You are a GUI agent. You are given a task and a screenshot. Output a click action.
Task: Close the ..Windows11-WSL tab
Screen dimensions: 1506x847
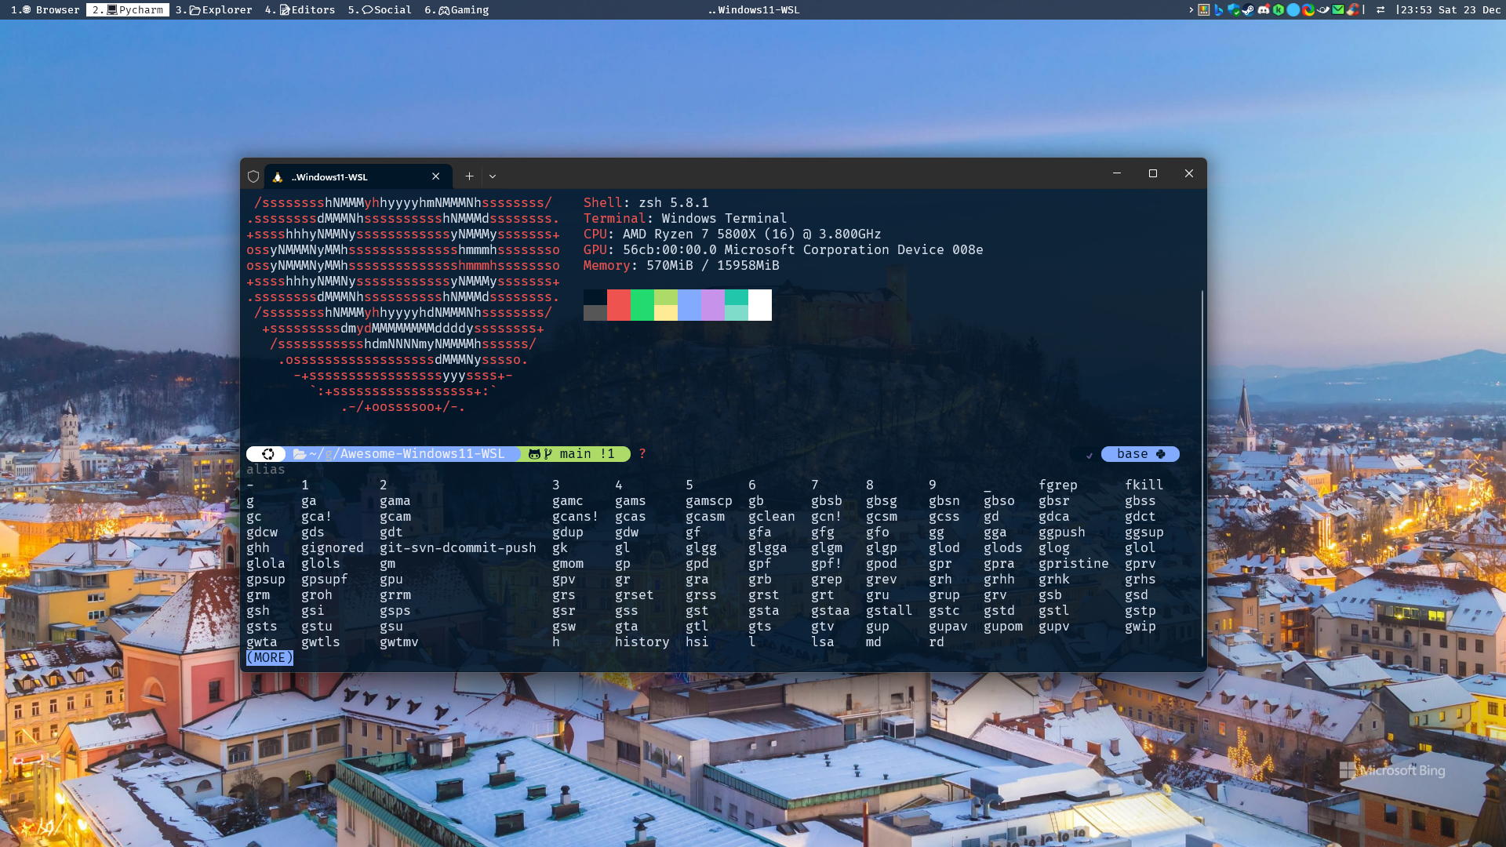point(436,176)
